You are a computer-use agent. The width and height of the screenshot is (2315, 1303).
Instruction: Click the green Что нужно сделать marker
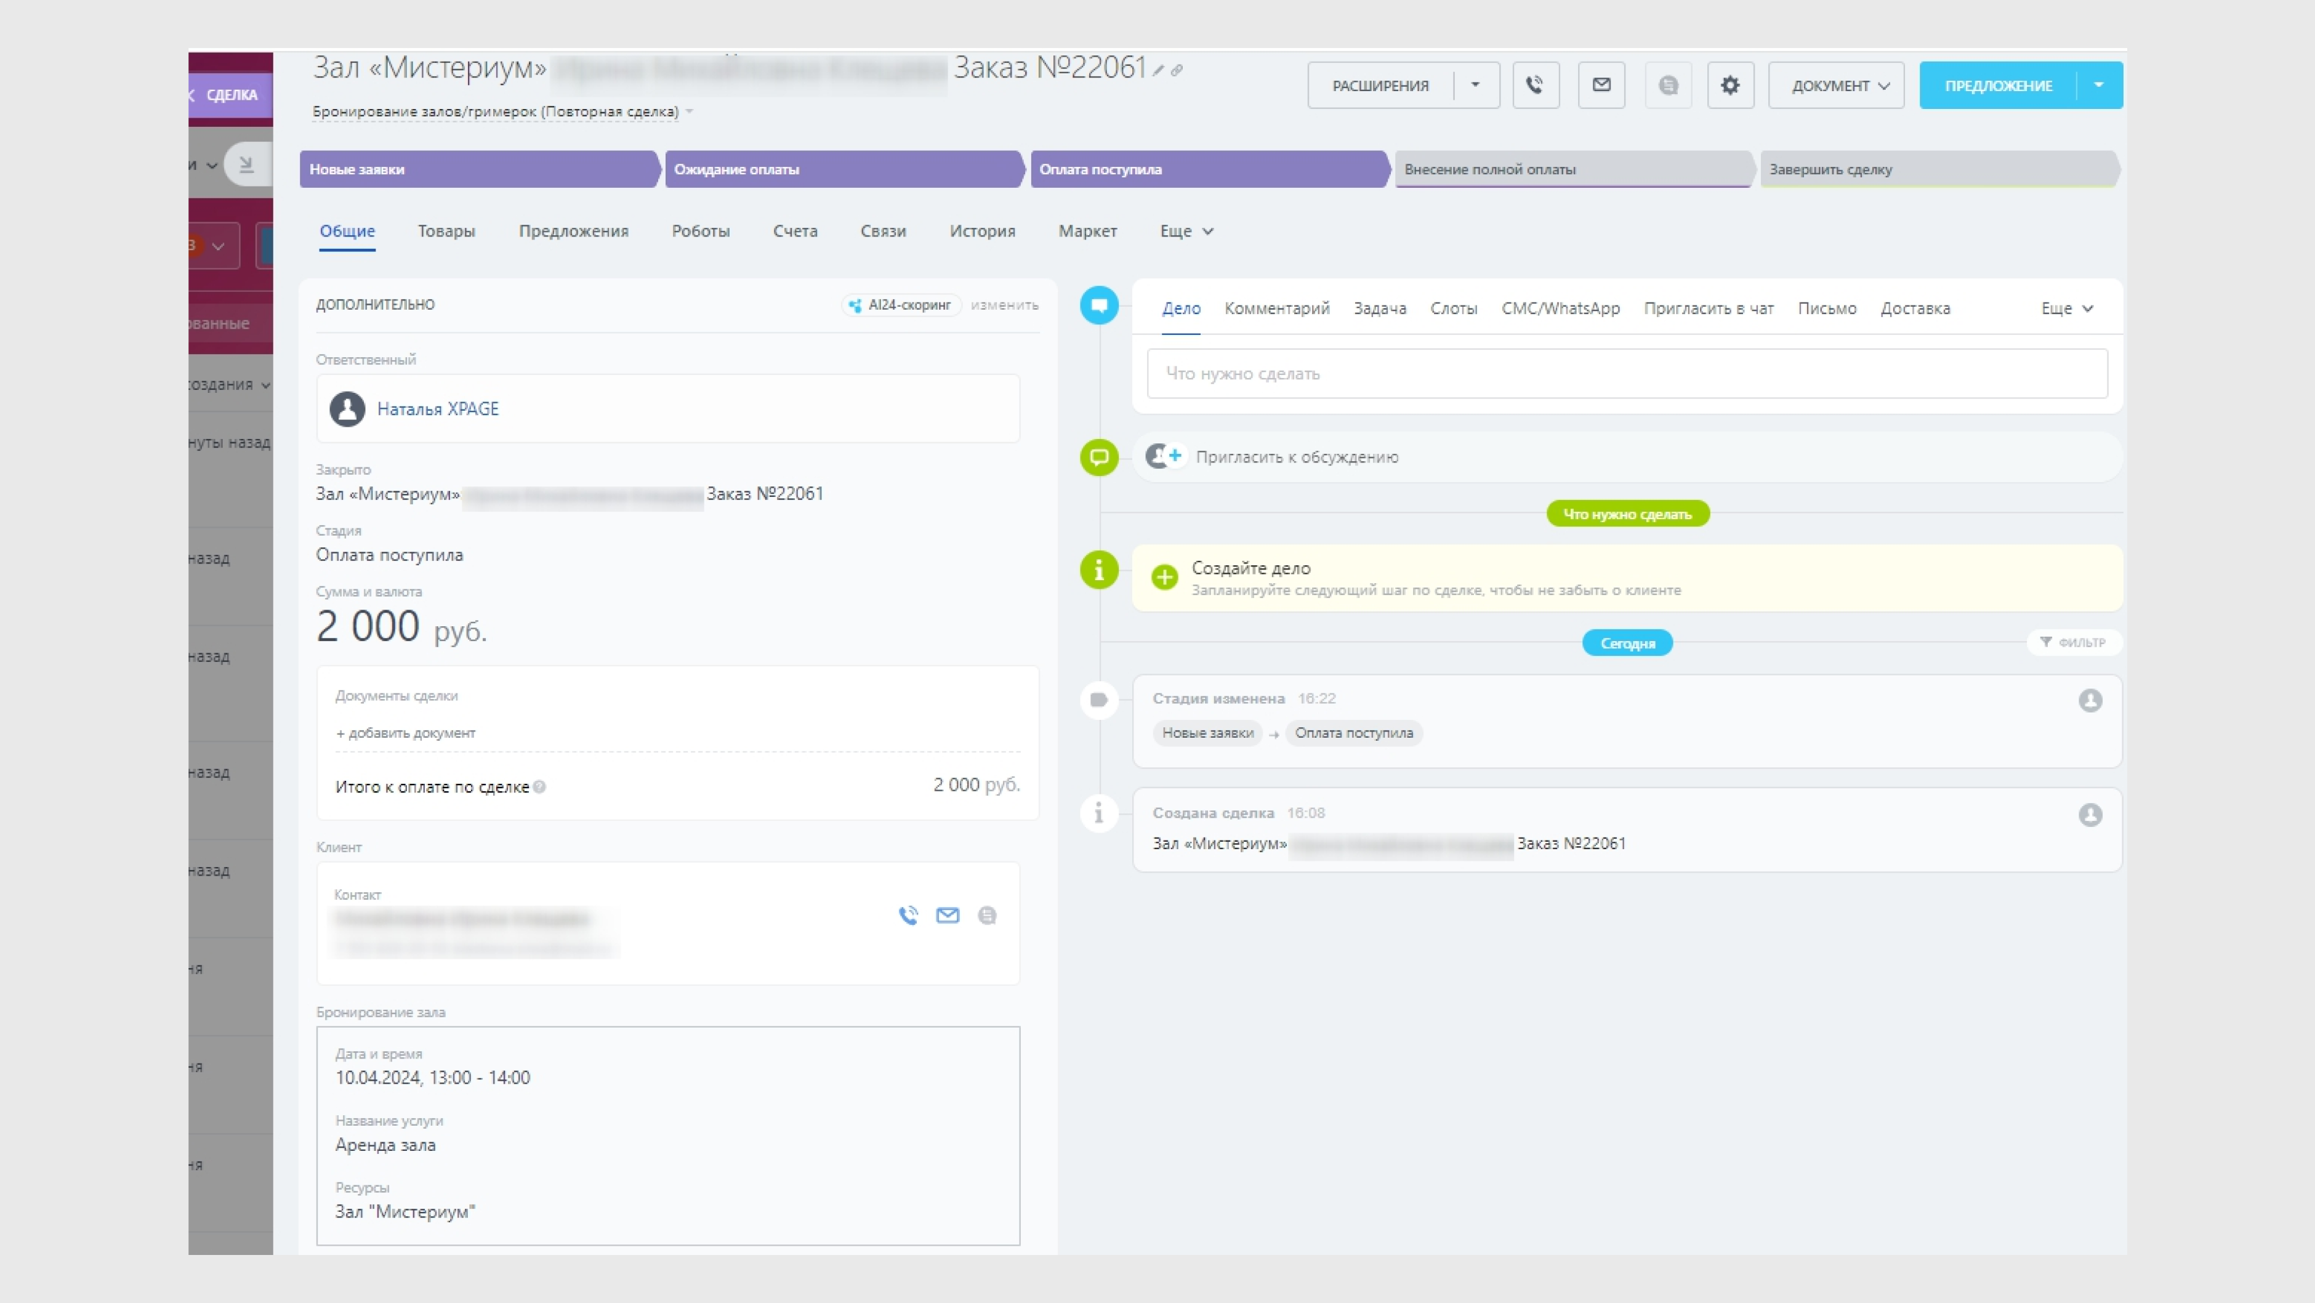coord(1627,514)
